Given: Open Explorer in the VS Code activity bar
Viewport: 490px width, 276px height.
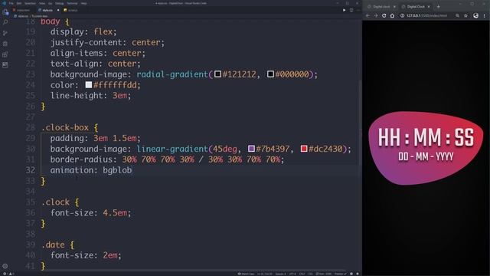Looking at the screenshot, I should point(5,12).
